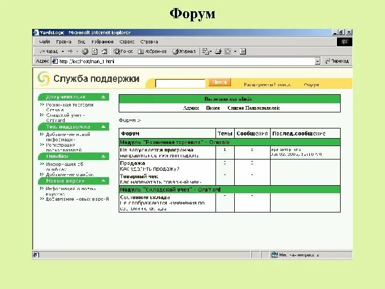Open the Добавление новой информации link

click(68, 137)
